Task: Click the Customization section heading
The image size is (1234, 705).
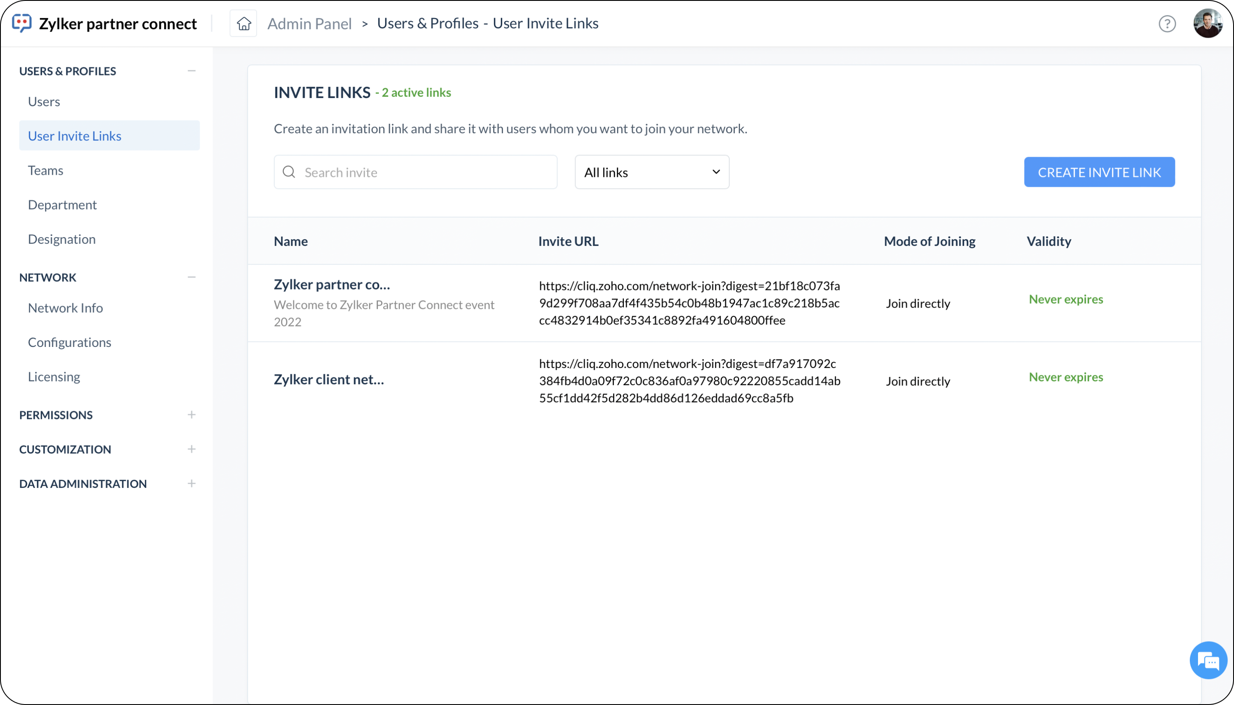Action: (66, 449)
